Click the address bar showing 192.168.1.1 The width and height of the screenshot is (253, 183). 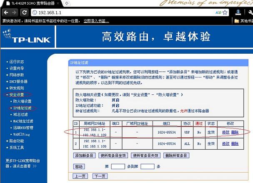point(125,12)
